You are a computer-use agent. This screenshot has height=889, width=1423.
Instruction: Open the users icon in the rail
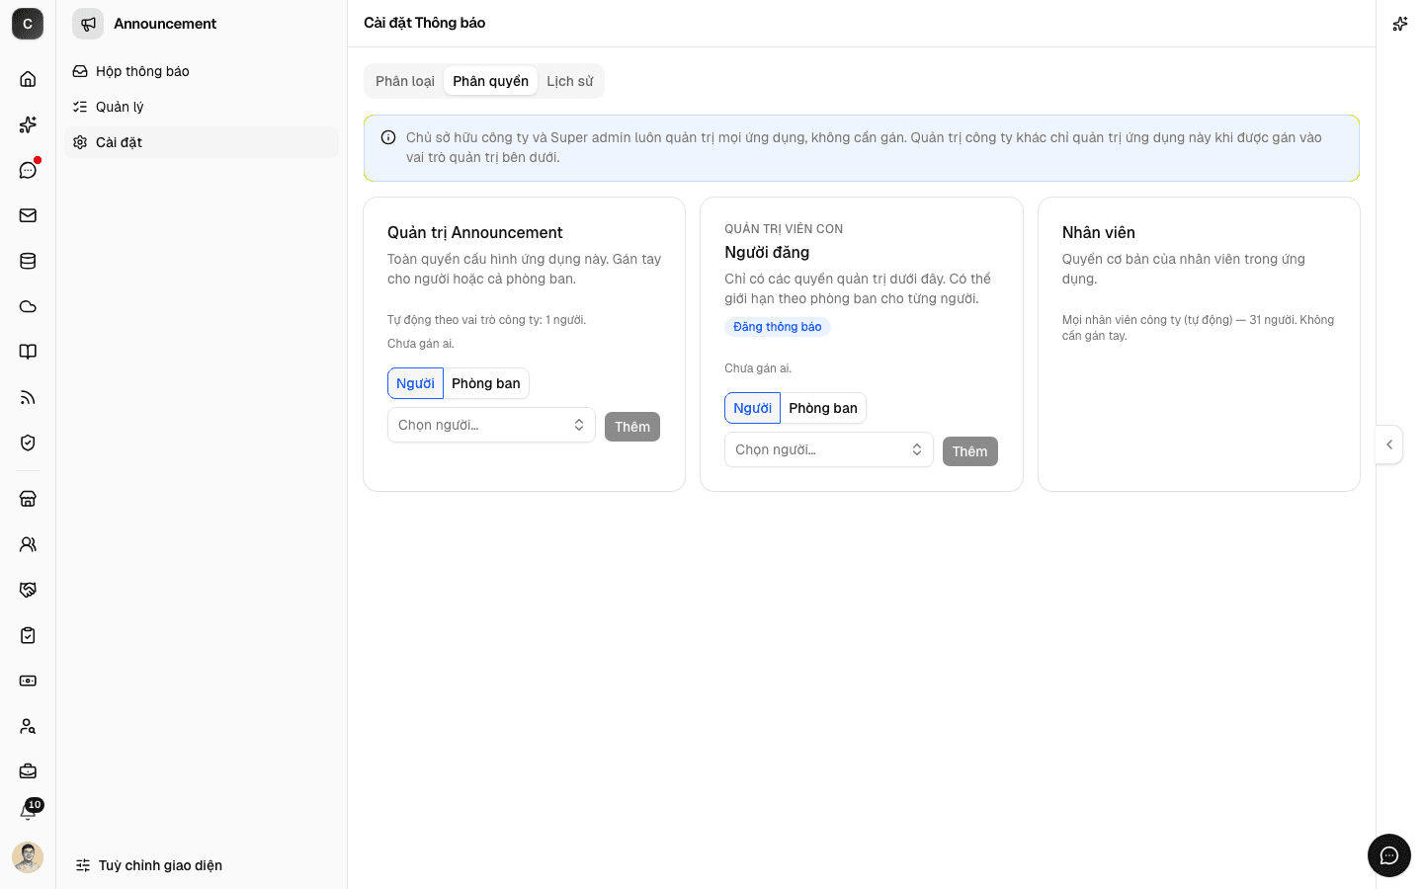(28, 544)
